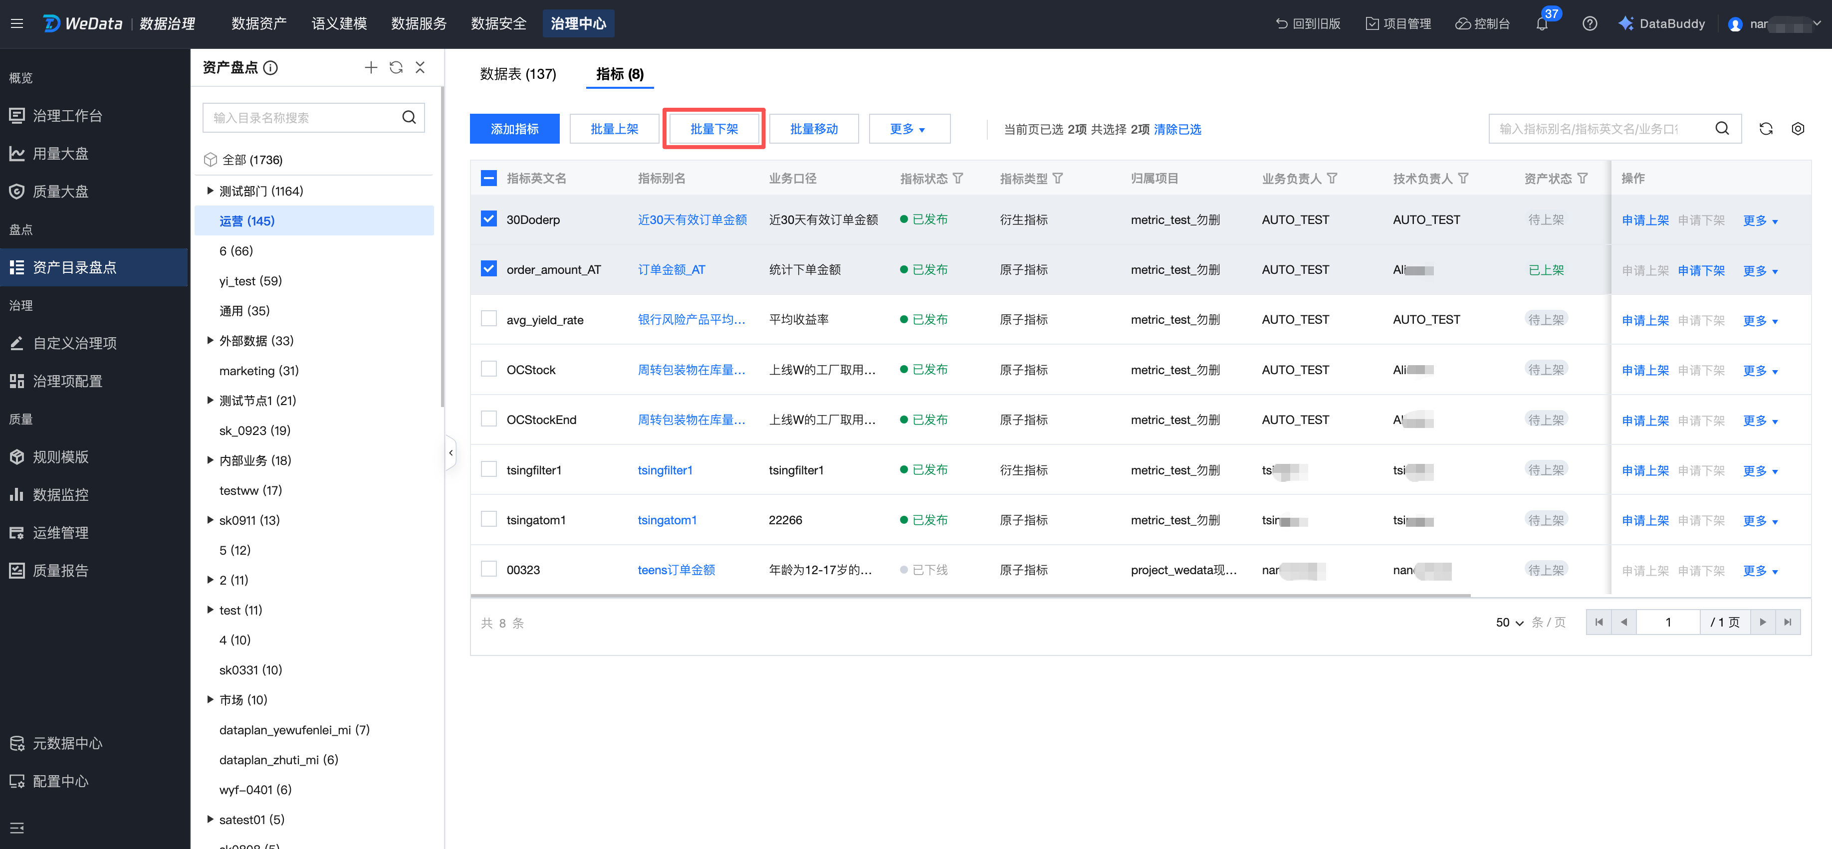Click the 清除已选 link
The height and width of the screenshot is (849, 1832).
click(x=1177, y=129)
